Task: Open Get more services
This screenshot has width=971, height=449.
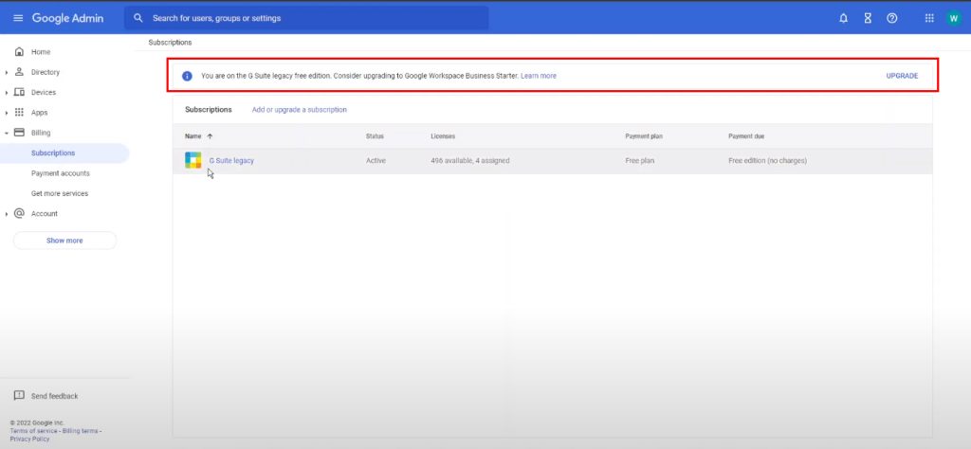Action: tap(60, 193)
